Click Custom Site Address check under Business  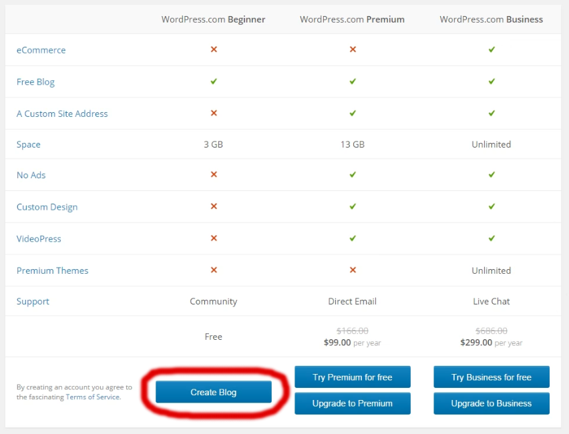coord(492,113)
